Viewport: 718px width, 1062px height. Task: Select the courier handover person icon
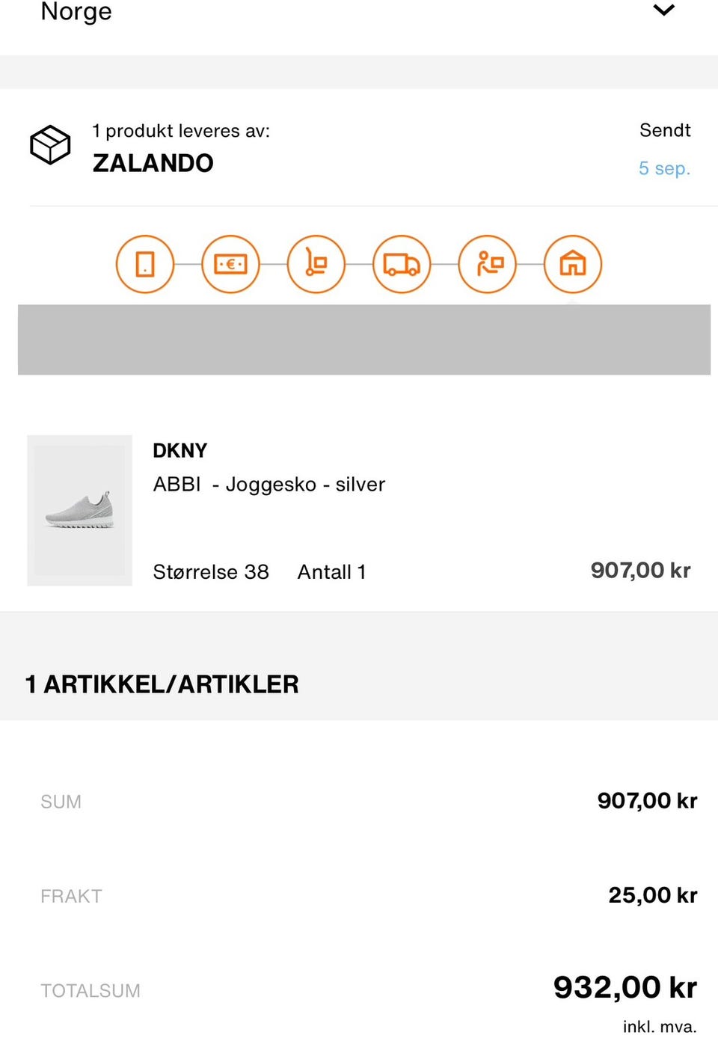(x=488, y=264)
